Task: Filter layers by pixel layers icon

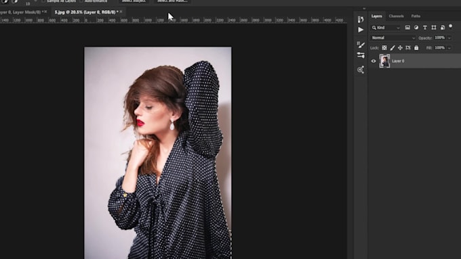Action: coord(407,28)
